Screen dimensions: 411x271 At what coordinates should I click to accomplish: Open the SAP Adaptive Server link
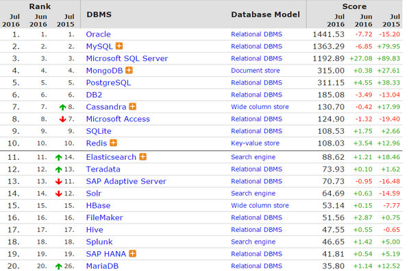126,181
